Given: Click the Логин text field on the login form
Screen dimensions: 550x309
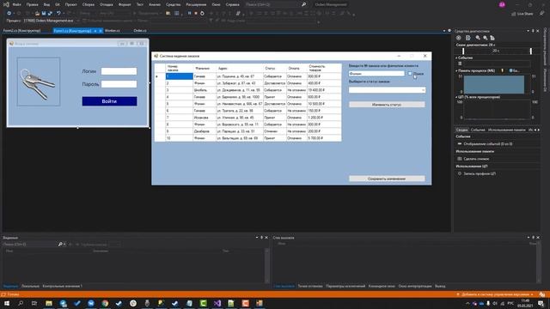Looking at the screenshot, I should tap(119, 71).
